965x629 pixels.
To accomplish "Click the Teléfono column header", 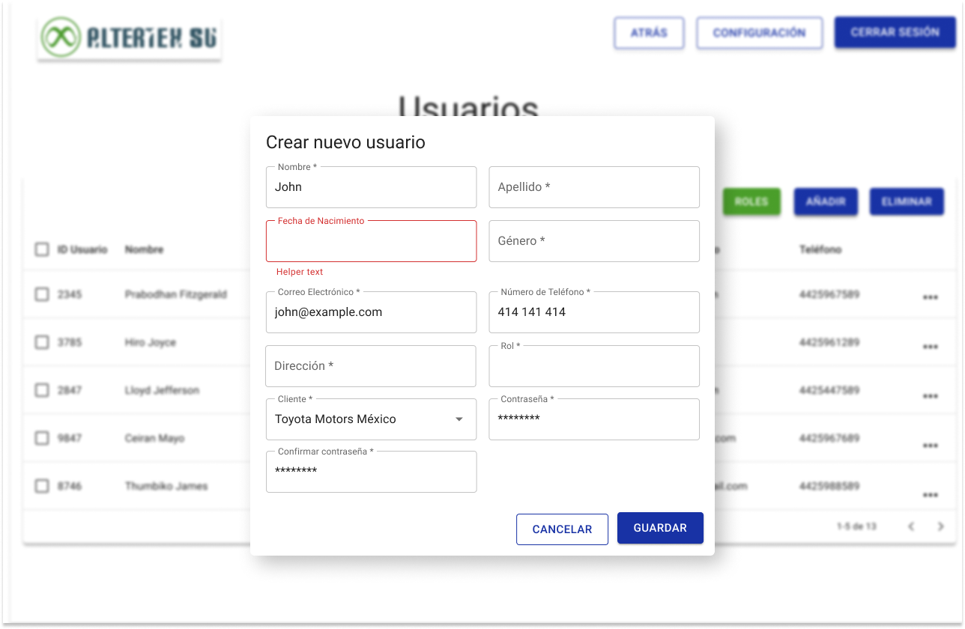I will coord(820,249).
